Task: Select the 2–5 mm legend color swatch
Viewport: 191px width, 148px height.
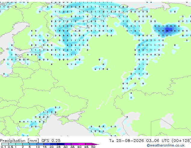Action: click(x=26, y=144)
